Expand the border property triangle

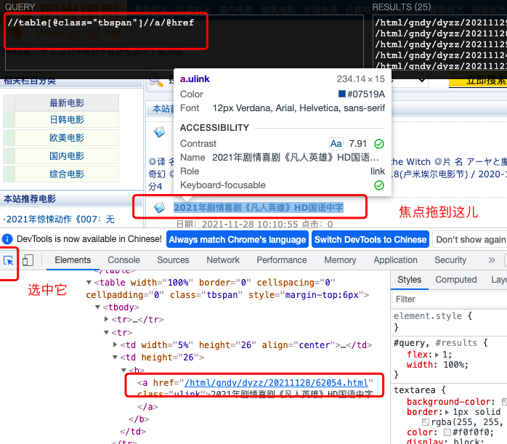[447, 412]
